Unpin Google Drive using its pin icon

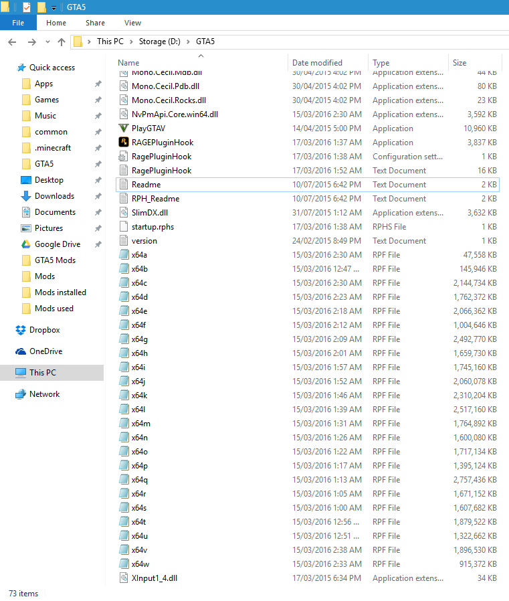click(98, 244)
